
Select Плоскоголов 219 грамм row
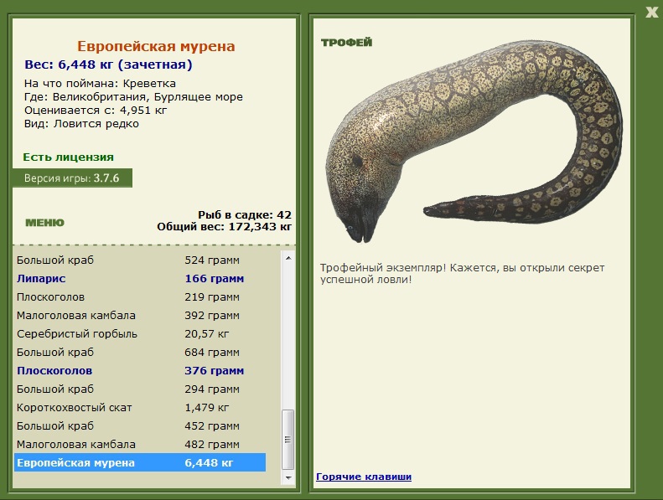[x=140, y=297]
